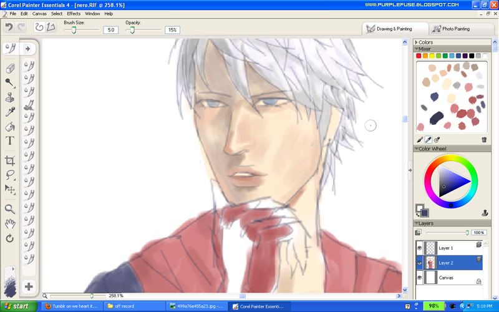Open the Help menu
The image size is (499, 312).
pyautogui.click(x=109, y=14)
